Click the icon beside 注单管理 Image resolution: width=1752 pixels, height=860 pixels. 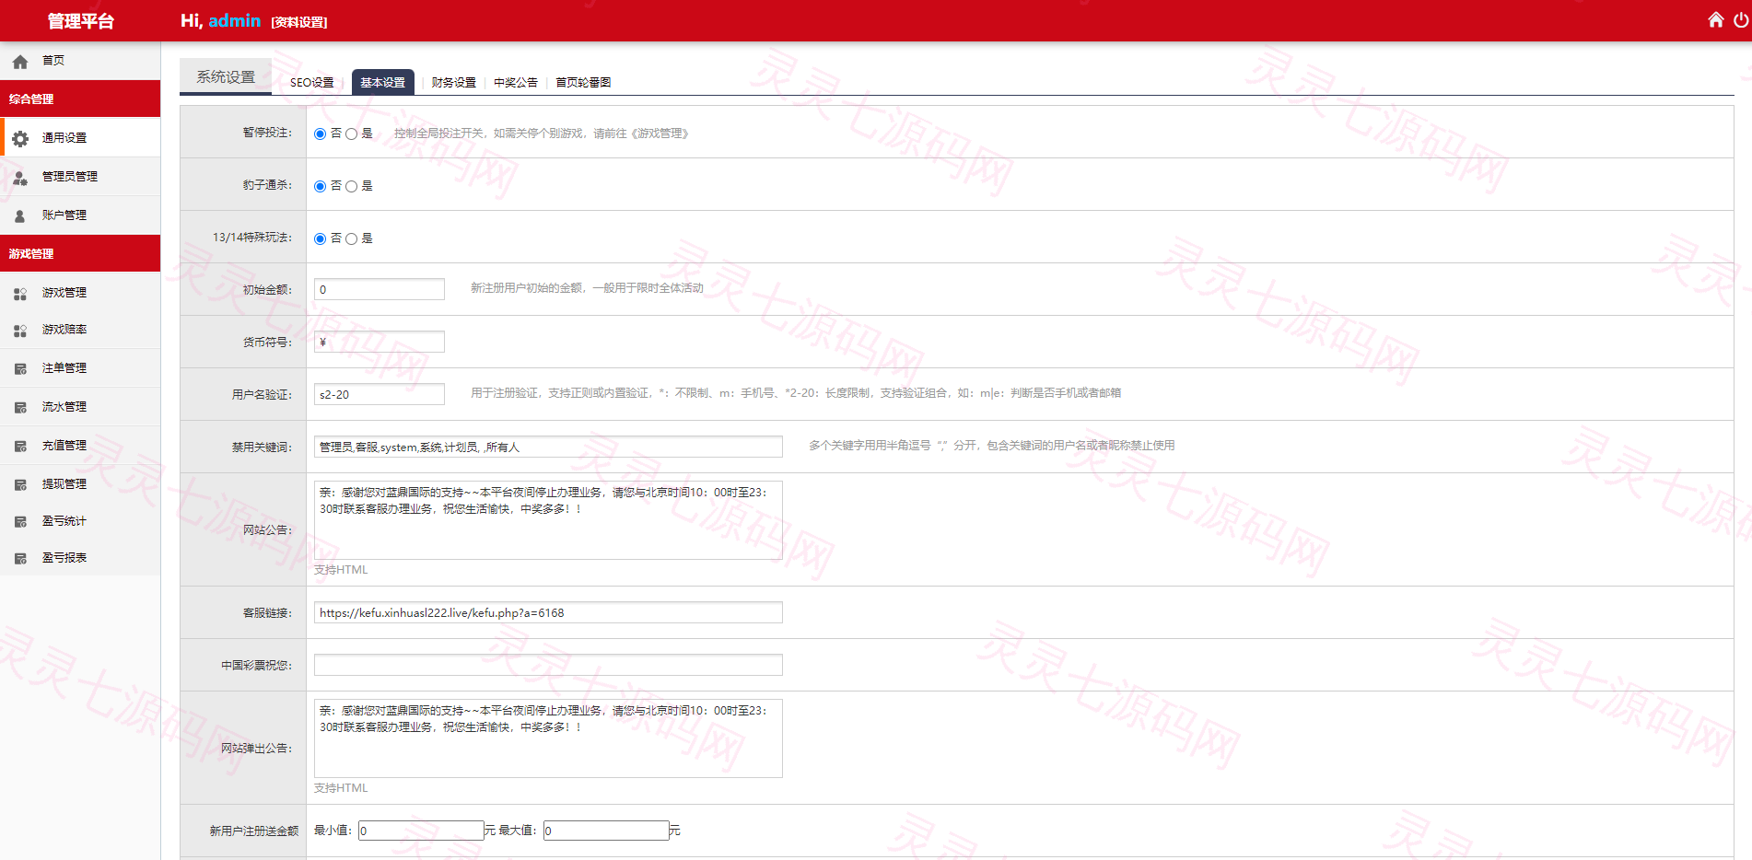click(x=20, y=368)
